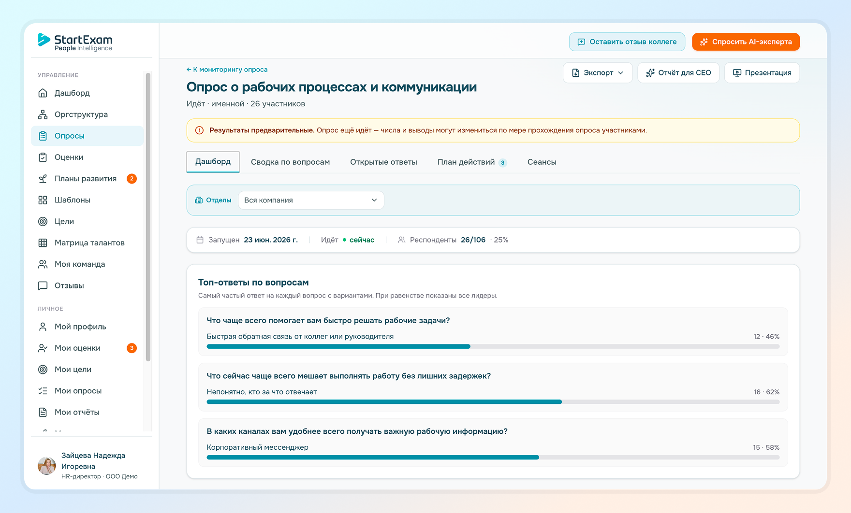Click the launch date 23 июн. 2026 г.
Screen dimensions: 851x513
pyautogui.click(x=271, y=240)
